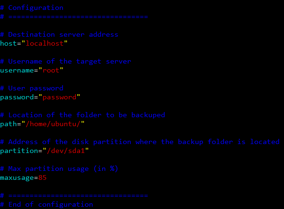Click the "password" string value

point(59,97)
